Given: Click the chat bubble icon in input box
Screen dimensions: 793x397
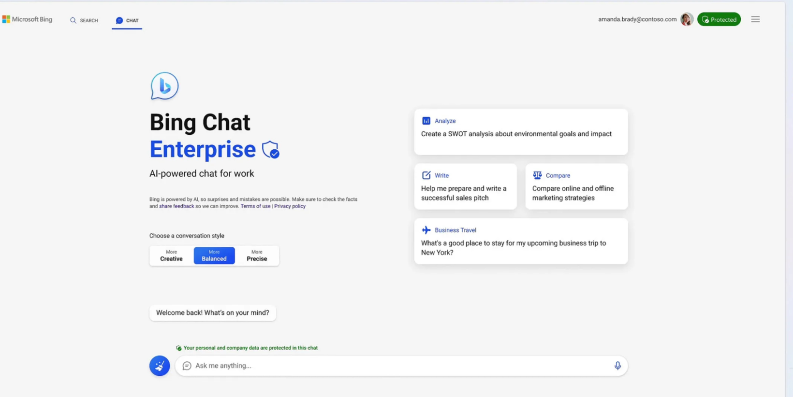Looking at the screenshot, I should coord(187,366).
